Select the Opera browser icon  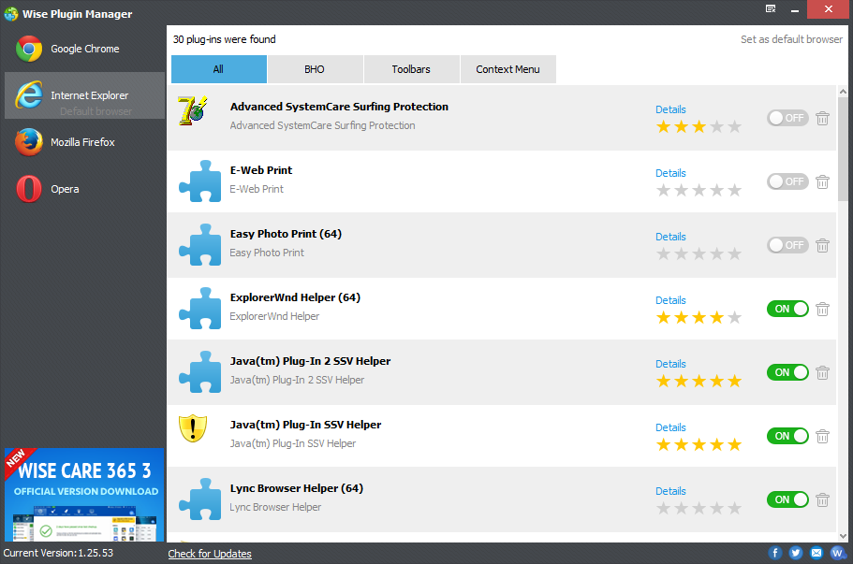(29, 189)
